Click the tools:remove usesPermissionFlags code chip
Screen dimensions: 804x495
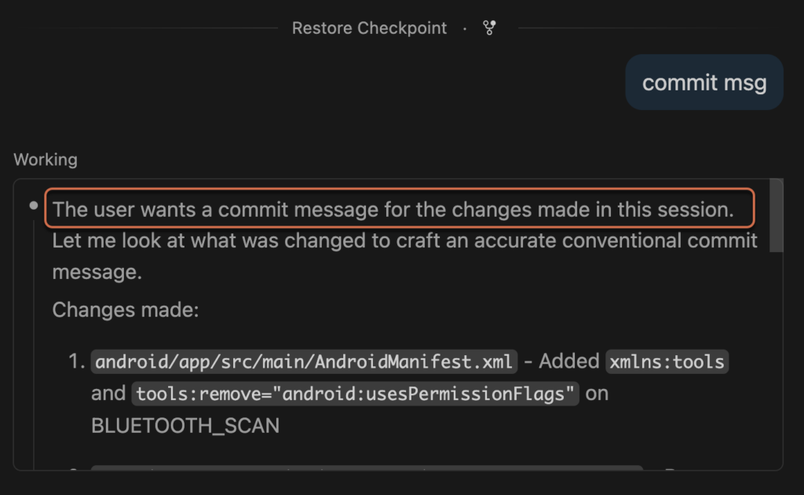[x=356, y=394]
